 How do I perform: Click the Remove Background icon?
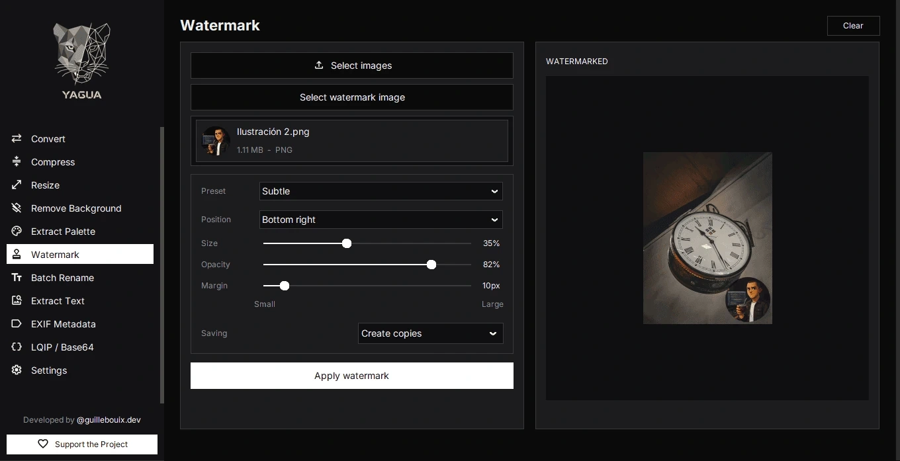pyautogui.click(x=17, y=208)
